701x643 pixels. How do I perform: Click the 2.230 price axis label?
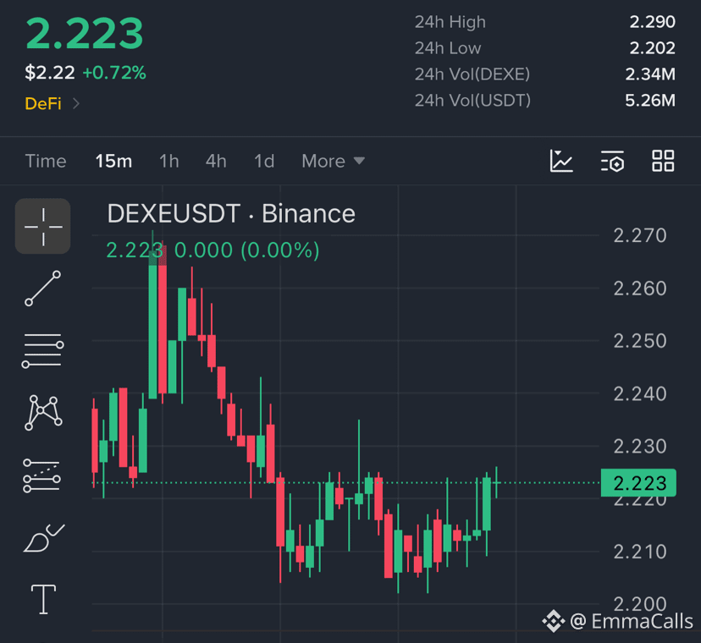click(640, 447)
